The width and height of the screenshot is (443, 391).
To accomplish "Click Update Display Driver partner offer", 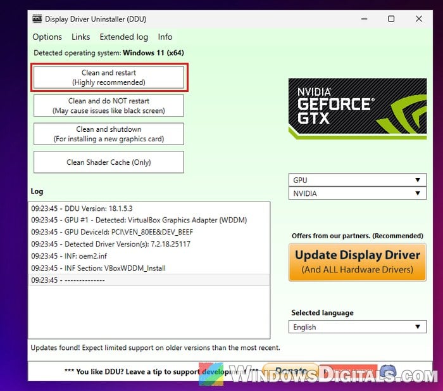I will point(358,262).
